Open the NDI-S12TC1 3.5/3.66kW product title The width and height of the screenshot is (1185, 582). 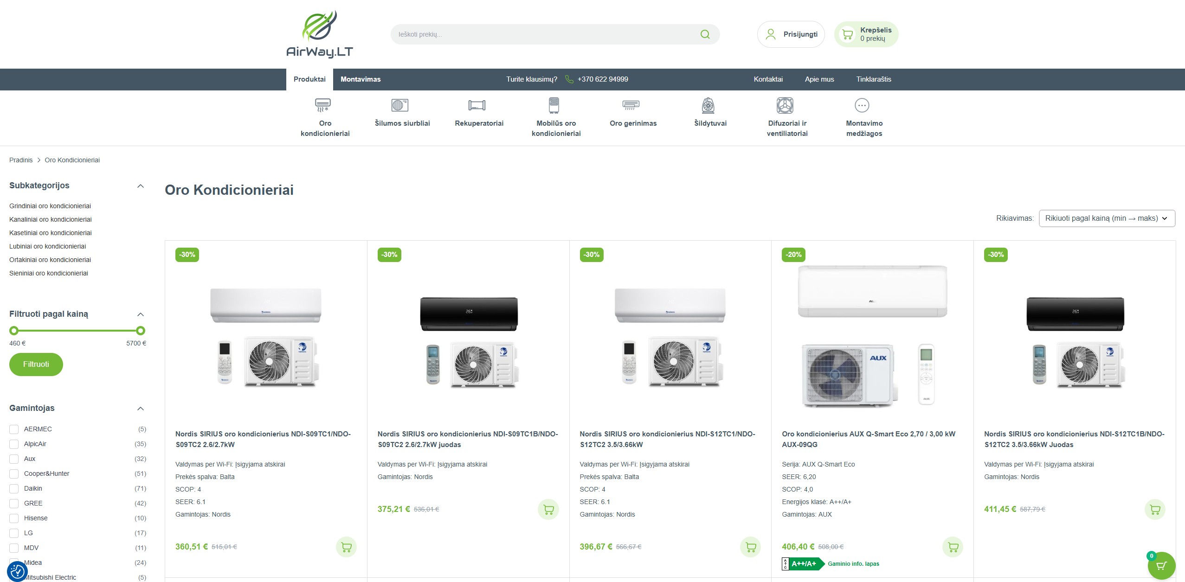coord(667,439)
